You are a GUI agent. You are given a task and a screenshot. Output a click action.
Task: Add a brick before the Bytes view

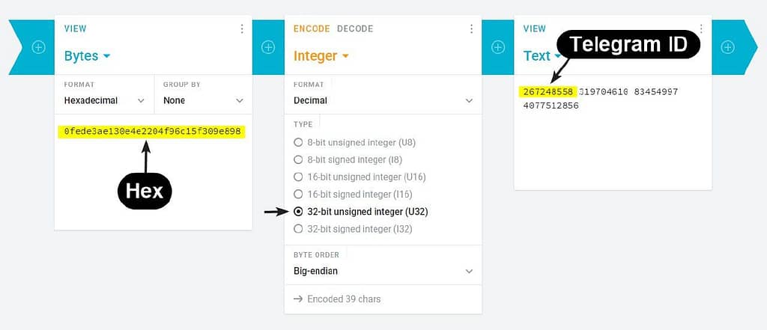coord(39,47)
